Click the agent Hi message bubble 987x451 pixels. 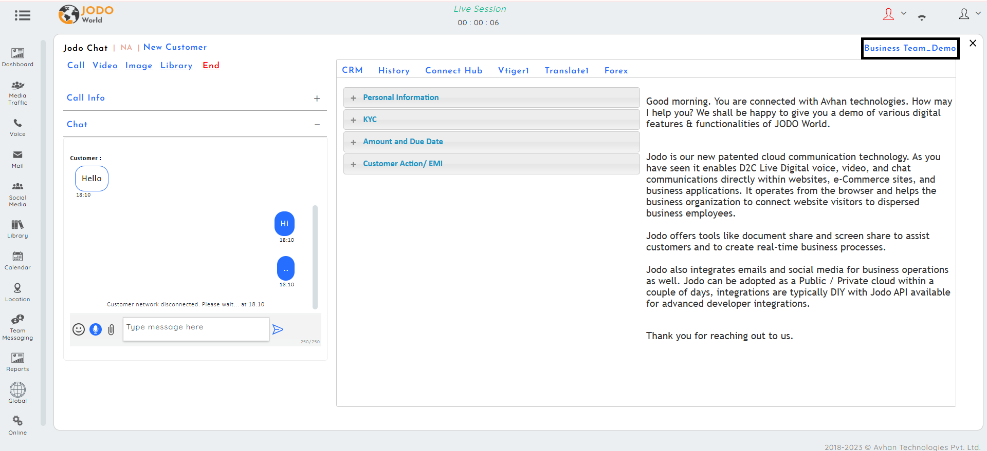click(x=285, y=224)
